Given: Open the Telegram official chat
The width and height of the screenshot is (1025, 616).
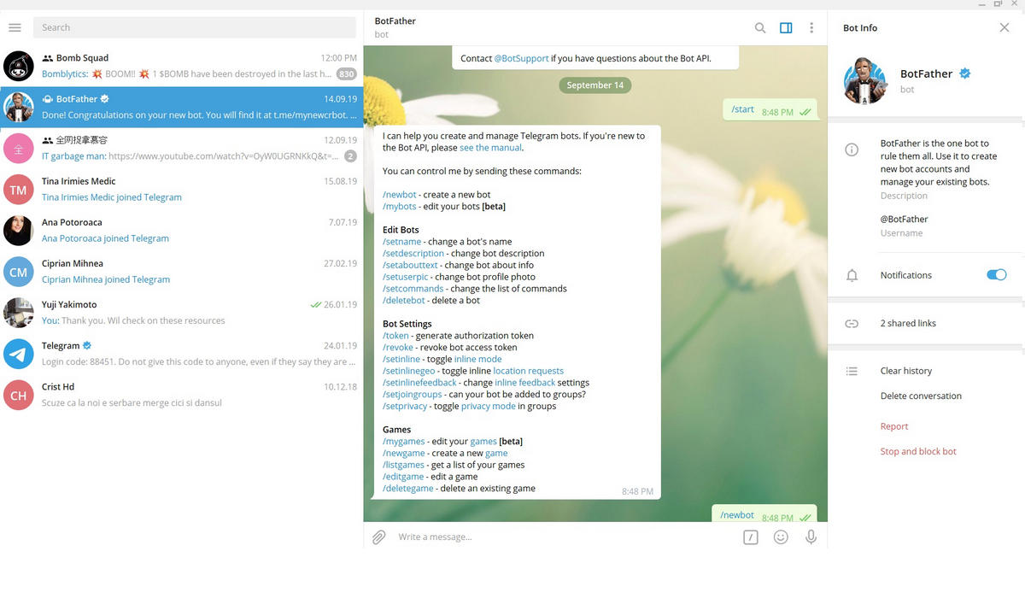Looking at the screenshot, I should click(181, 353).
